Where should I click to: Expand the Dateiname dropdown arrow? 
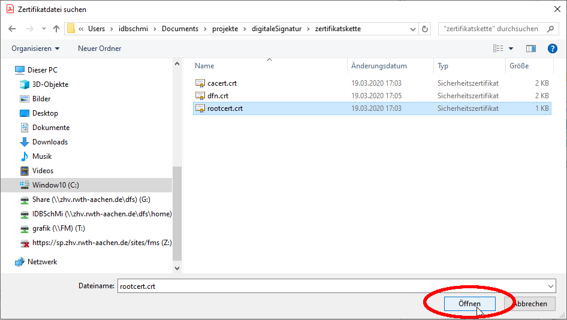(550, 286)
